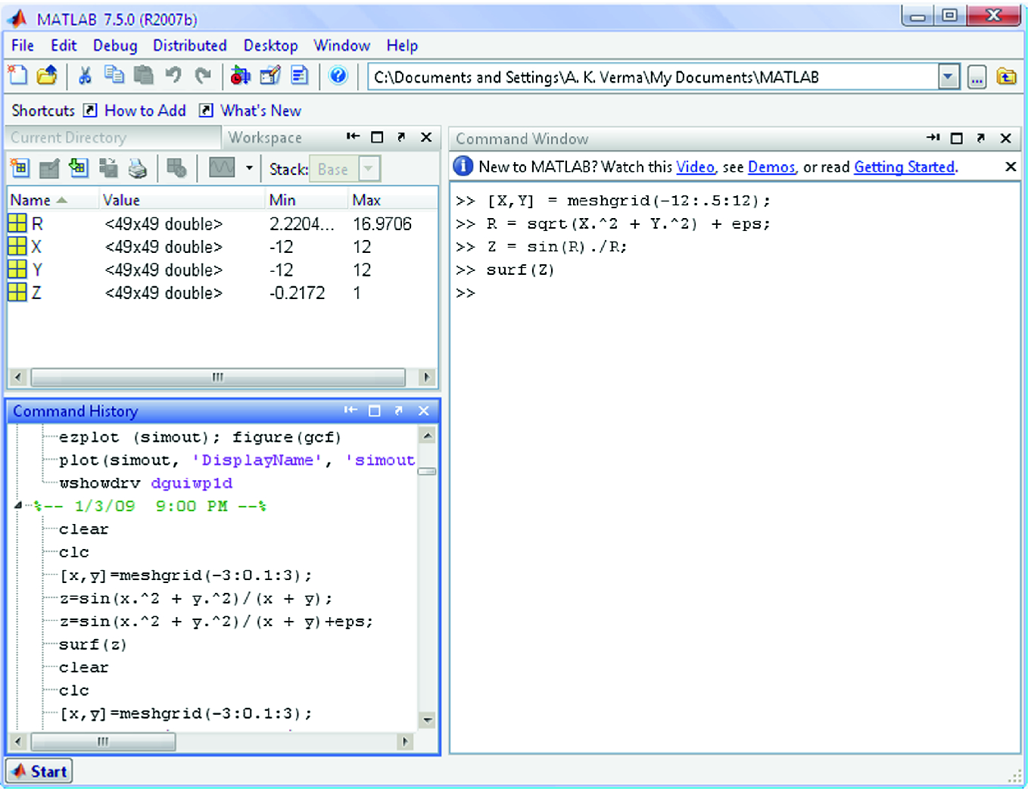Select the X variable row value <49x49 double>

(164, 247)
